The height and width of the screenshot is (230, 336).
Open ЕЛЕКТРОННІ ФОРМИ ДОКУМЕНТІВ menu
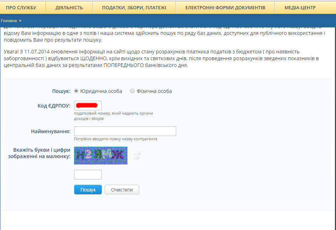pyautogui.click(x=225, y=8)
